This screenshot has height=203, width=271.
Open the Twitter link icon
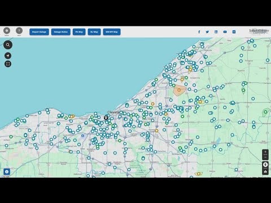[x=207, y=32]
